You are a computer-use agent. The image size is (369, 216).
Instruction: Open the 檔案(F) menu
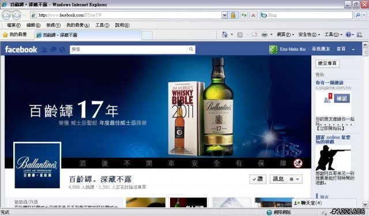click(13, 25)
